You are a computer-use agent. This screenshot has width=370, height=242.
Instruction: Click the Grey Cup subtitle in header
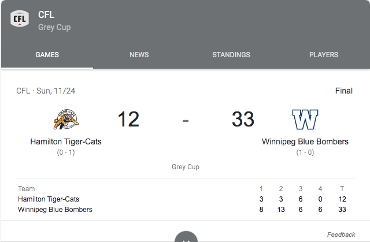point(54,27)
